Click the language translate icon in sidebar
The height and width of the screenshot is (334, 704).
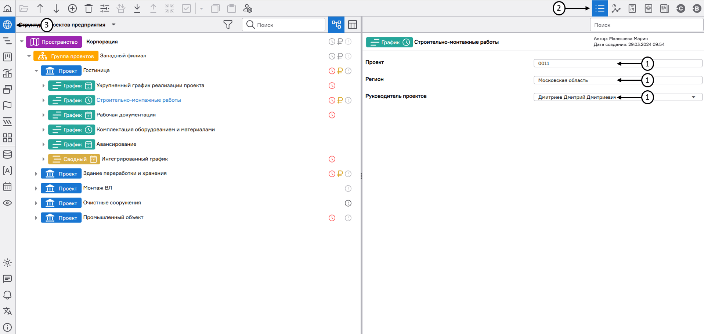tap(7, 311)
